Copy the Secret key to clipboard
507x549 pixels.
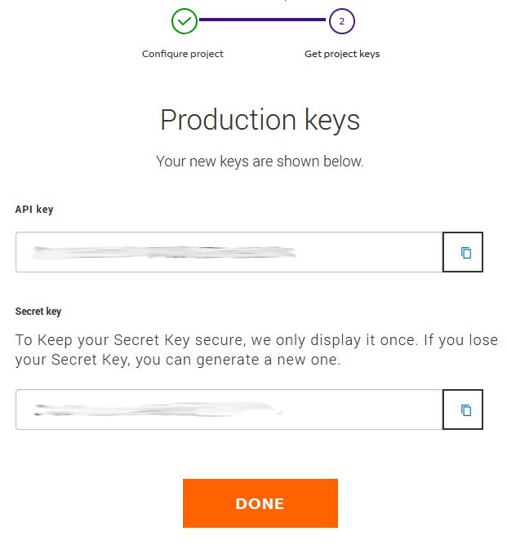click(x=463, y=410)
